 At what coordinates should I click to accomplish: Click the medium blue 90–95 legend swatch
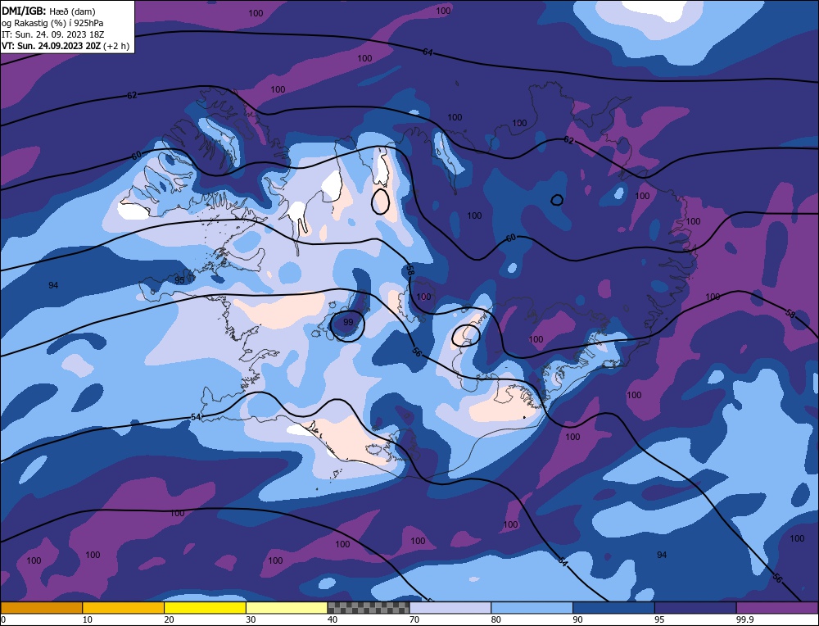[x=613, y=608]
